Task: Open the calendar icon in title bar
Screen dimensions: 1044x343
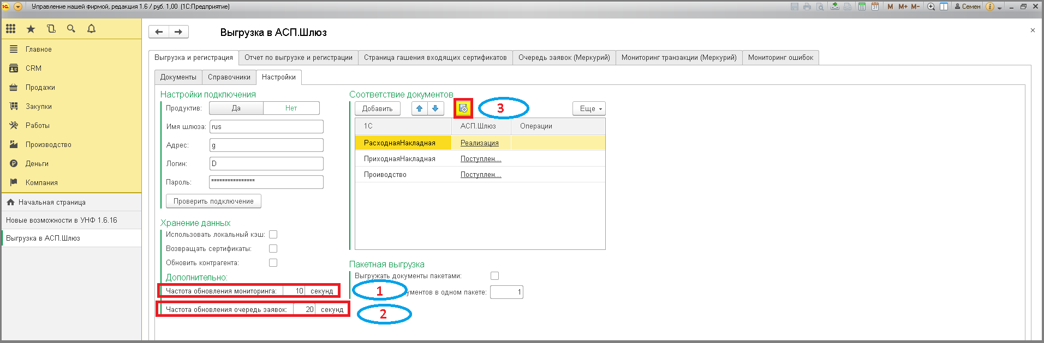Action: 875,7
